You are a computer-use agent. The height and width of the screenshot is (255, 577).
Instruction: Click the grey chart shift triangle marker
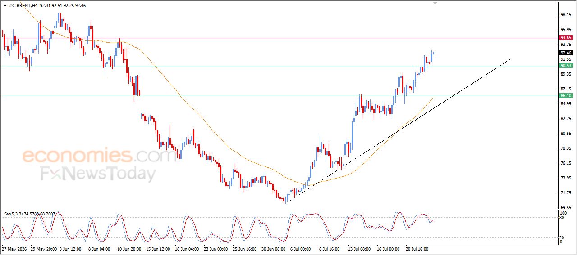tap(435, 3)
